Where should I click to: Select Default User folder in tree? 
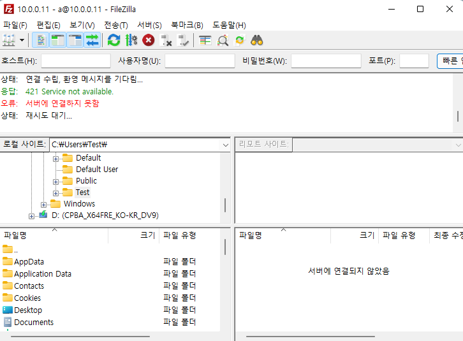click(x=97, y=169)
